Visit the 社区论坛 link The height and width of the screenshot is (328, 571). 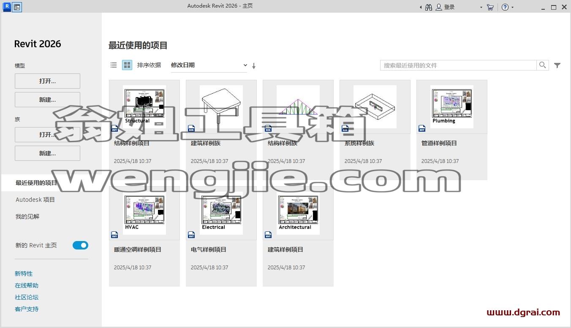point(27,297)
